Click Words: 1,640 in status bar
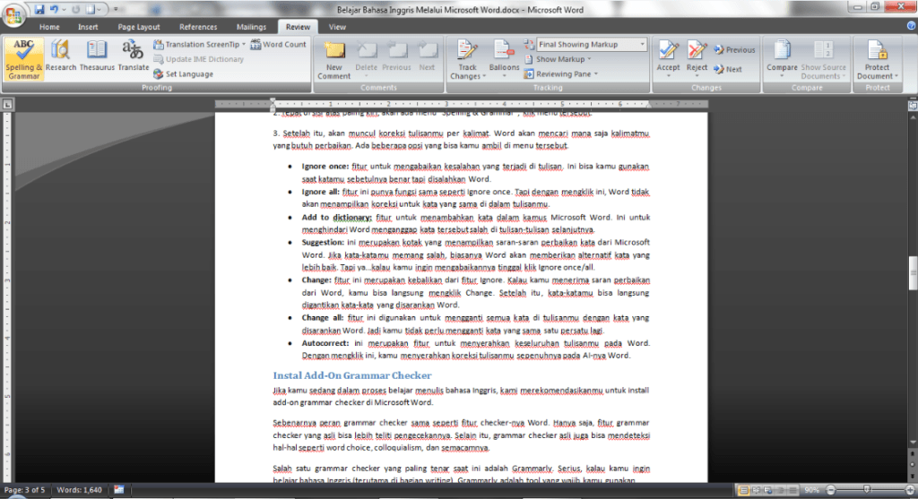The image size is (918, 499). coord(79,490)
